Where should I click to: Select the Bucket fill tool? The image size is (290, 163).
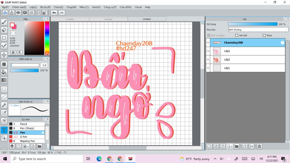(4, 72)
